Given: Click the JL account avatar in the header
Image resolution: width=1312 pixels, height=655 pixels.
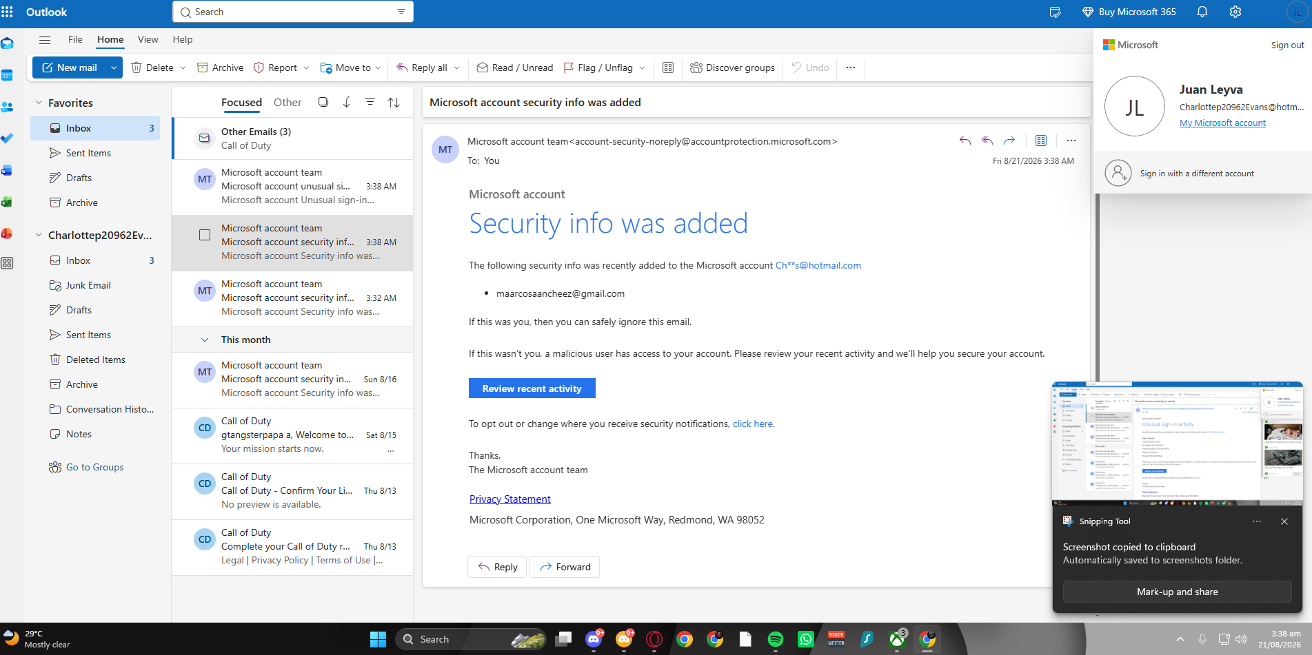Looking at the screenshot, I should pyautogui.click(x=1297, y=12).
